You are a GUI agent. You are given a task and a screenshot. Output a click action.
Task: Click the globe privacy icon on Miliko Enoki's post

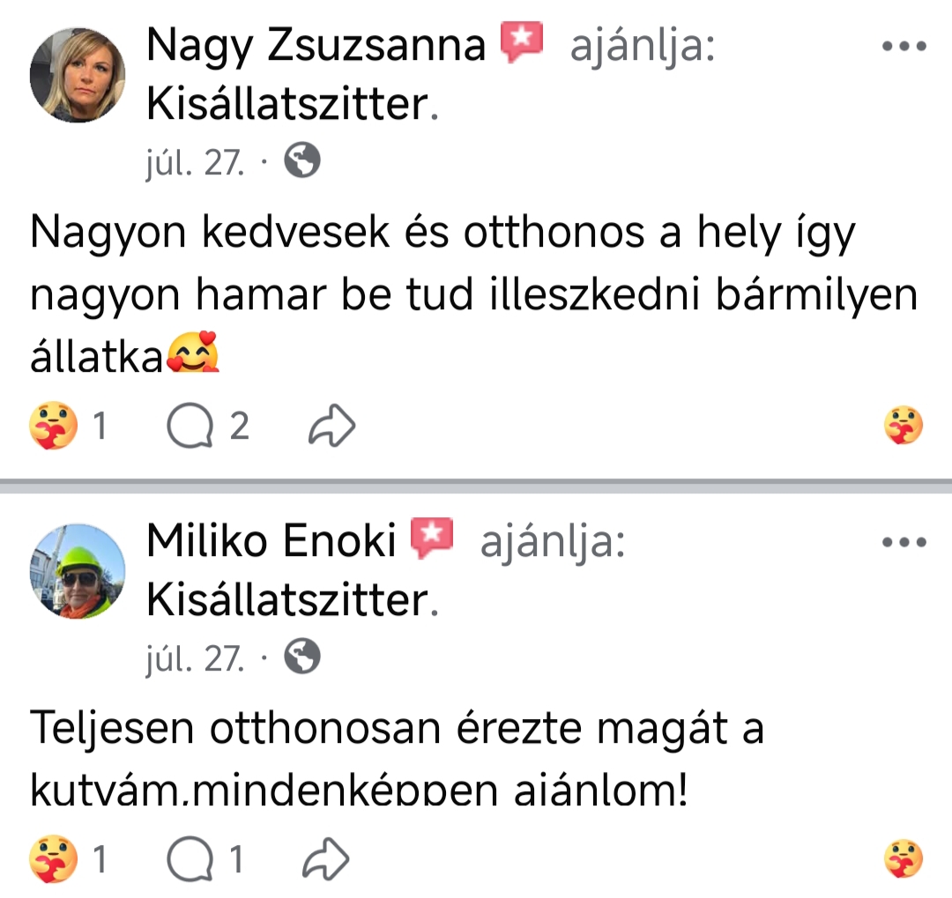(x=302, y=657)
